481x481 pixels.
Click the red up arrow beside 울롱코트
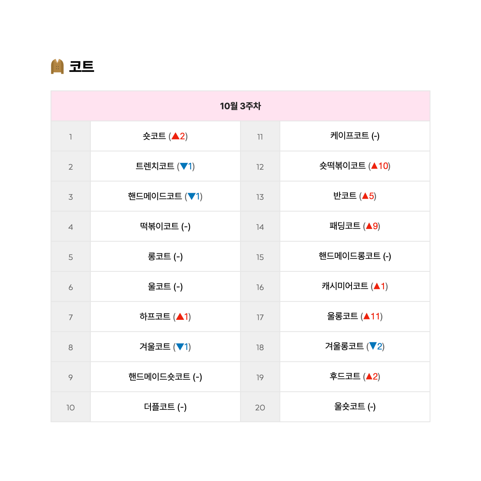coord(367,316)
